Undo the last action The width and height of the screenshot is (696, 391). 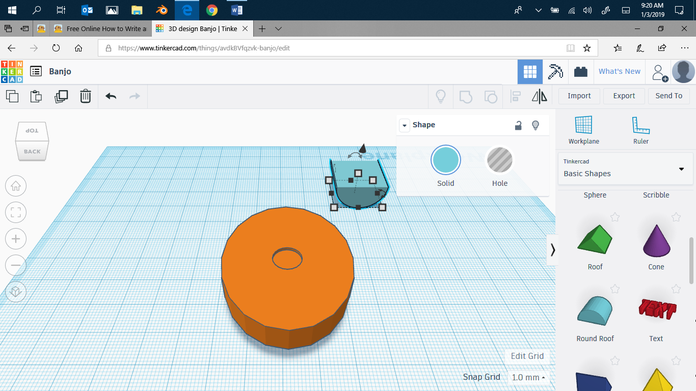(x=111, y=96)
